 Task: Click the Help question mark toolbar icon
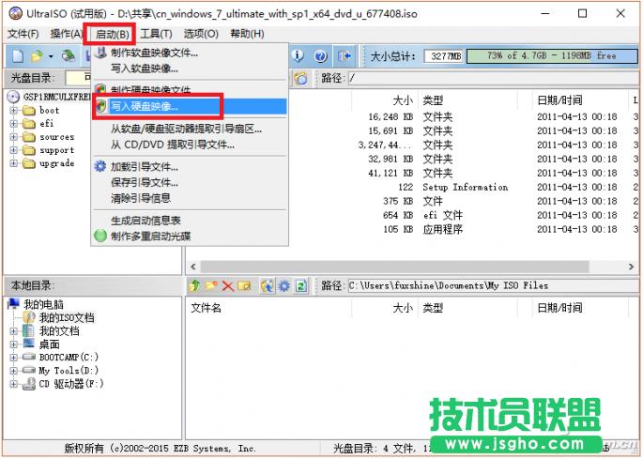click(321, 57)
